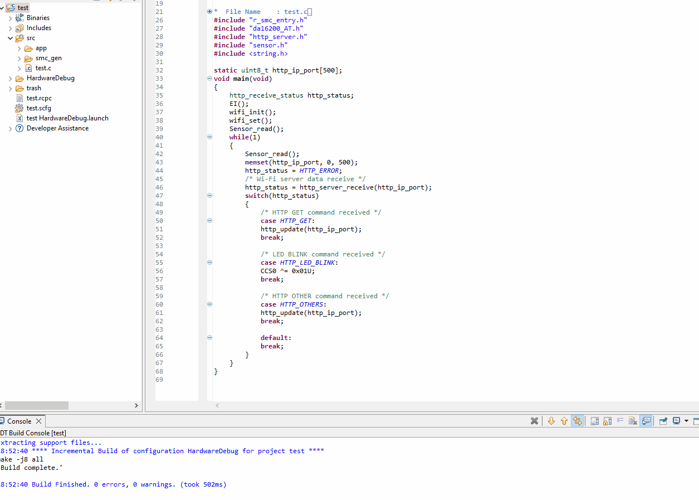Select the Console tab
The image size is (699, 500).
pyautogui.click(x=19, y=421)
